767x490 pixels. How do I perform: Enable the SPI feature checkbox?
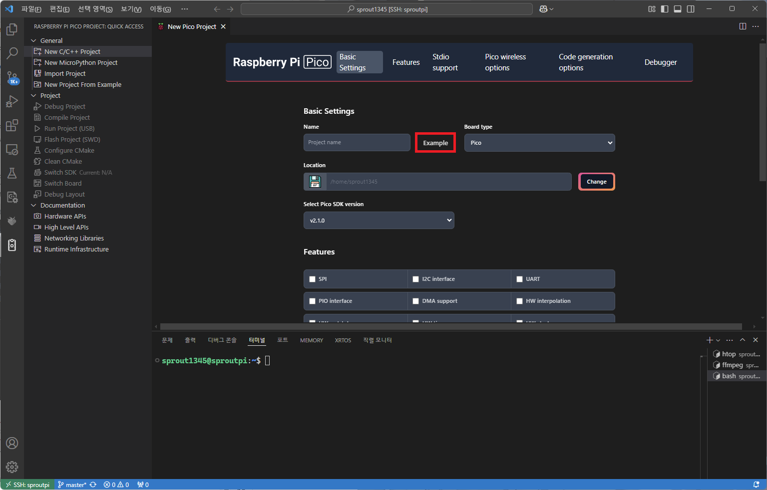click(313, 279)
